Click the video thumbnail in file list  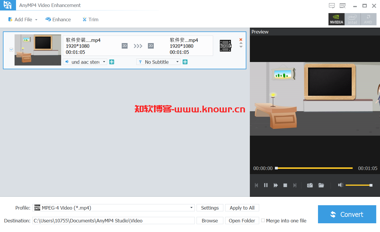point(38,50)
